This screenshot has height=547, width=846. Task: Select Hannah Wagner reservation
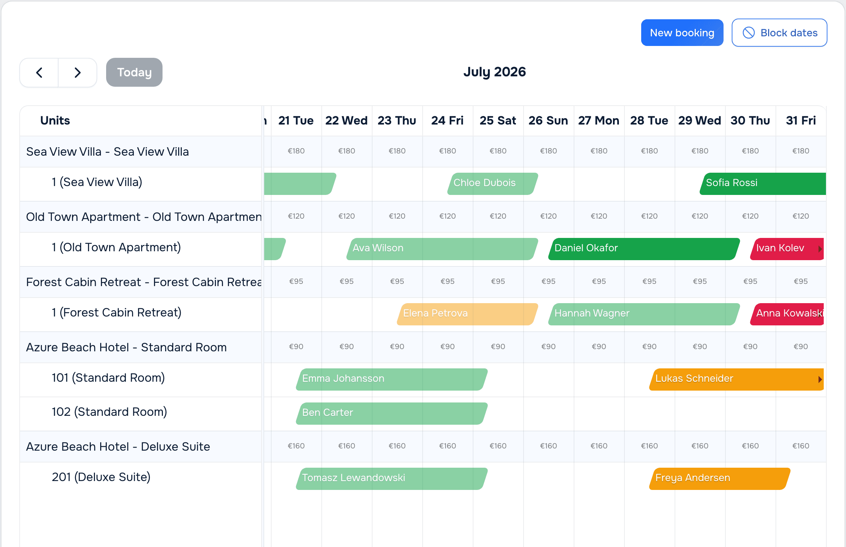coord(644,314)
